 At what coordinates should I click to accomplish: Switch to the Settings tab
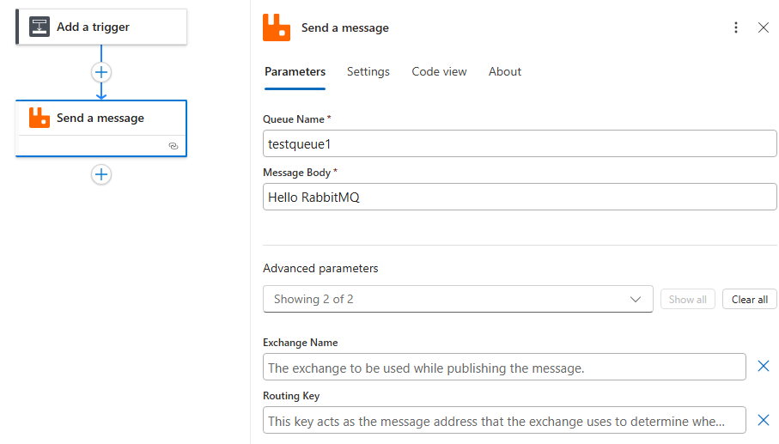point(368,72)
